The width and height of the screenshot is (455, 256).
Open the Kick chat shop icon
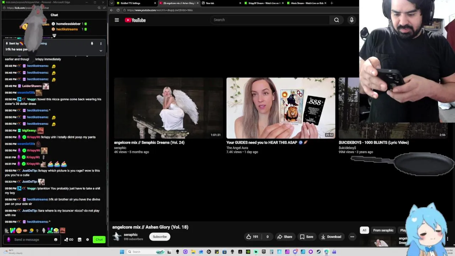[80, 240]
